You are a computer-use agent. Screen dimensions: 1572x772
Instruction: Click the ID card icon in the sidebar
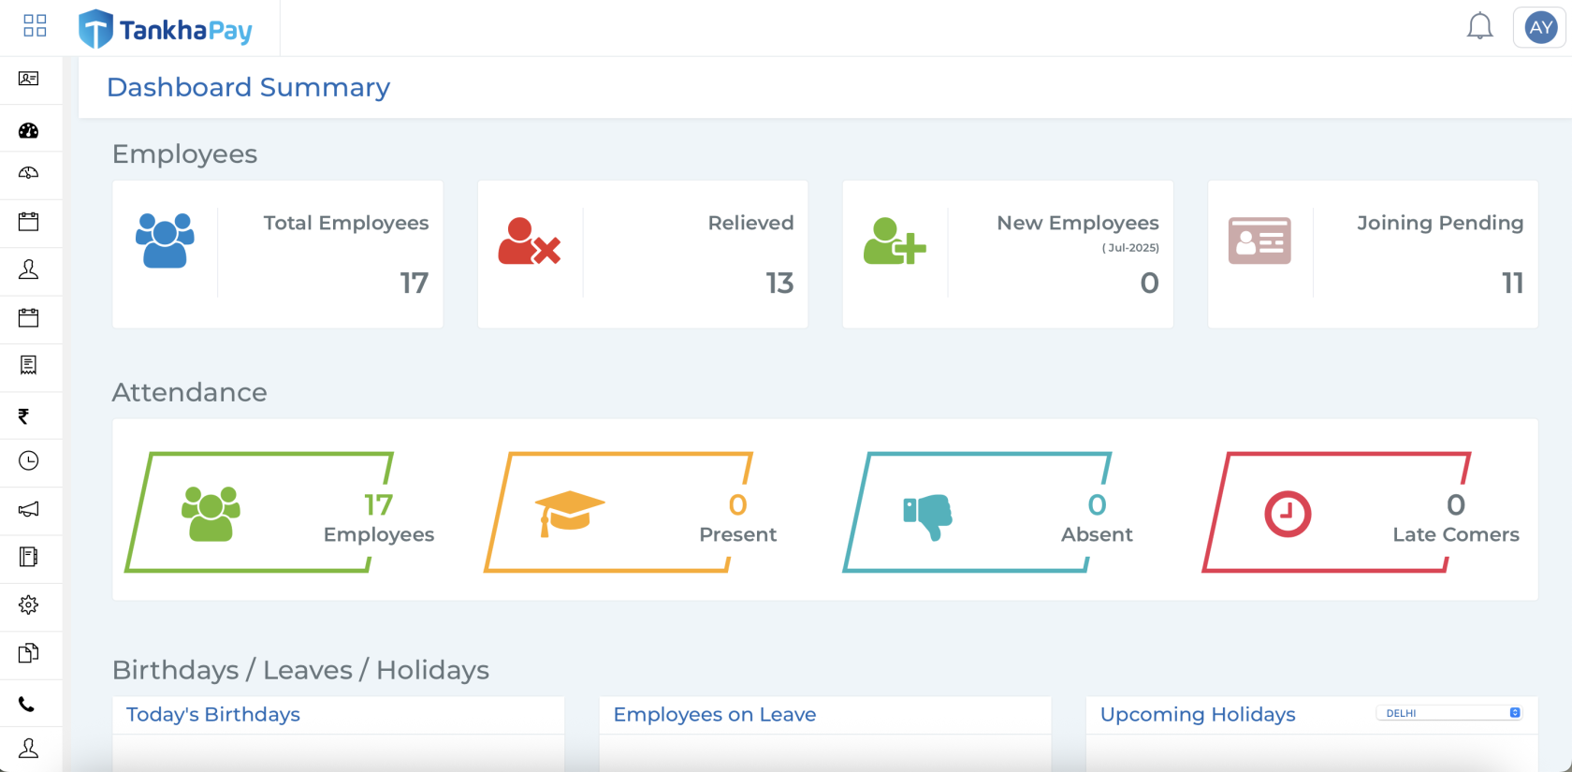[x=29, y=79]
